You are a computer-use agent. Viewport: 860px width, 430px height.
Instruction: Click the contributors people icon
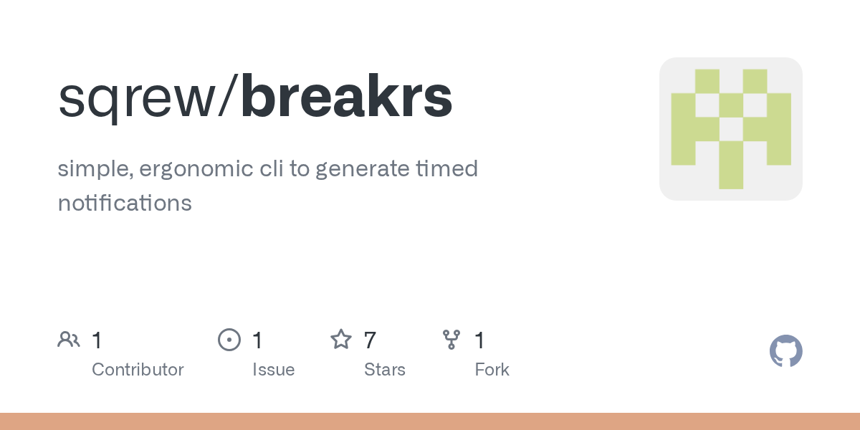point(69,340)
